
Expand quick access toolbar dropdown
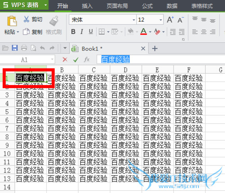(x=65, y=48)
